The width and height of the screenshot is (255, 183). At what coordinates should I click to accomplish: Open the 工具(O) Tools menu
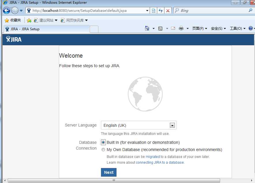(x=238, y=29)
